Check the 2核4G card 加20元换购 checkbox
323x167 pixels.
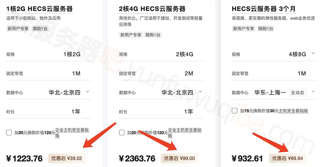coord(122,133)
